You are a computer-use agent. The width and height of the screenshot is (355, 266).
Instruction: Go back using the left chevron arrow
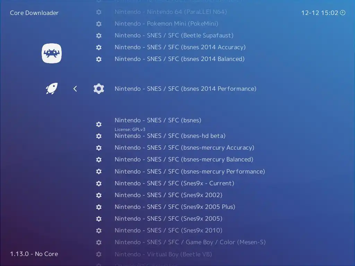[75, 89]
